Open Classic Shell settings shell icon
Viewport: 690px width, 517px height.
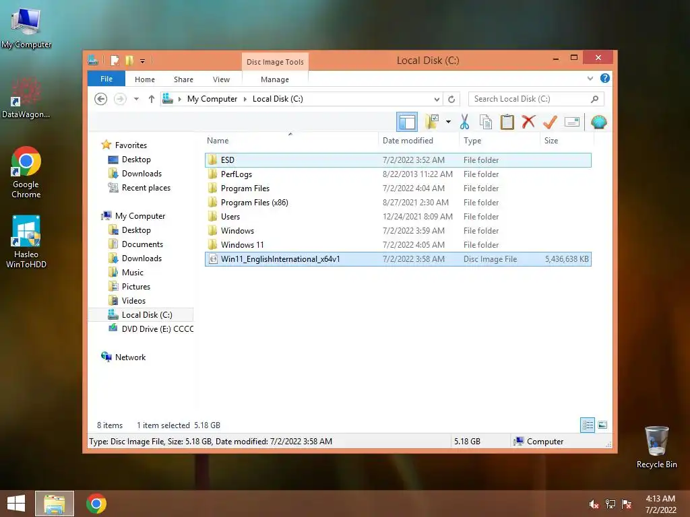pos(598,122)
